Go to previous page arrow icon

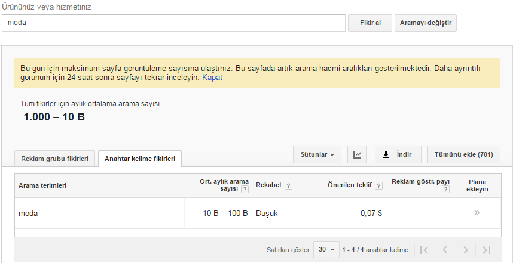[445, 250]
